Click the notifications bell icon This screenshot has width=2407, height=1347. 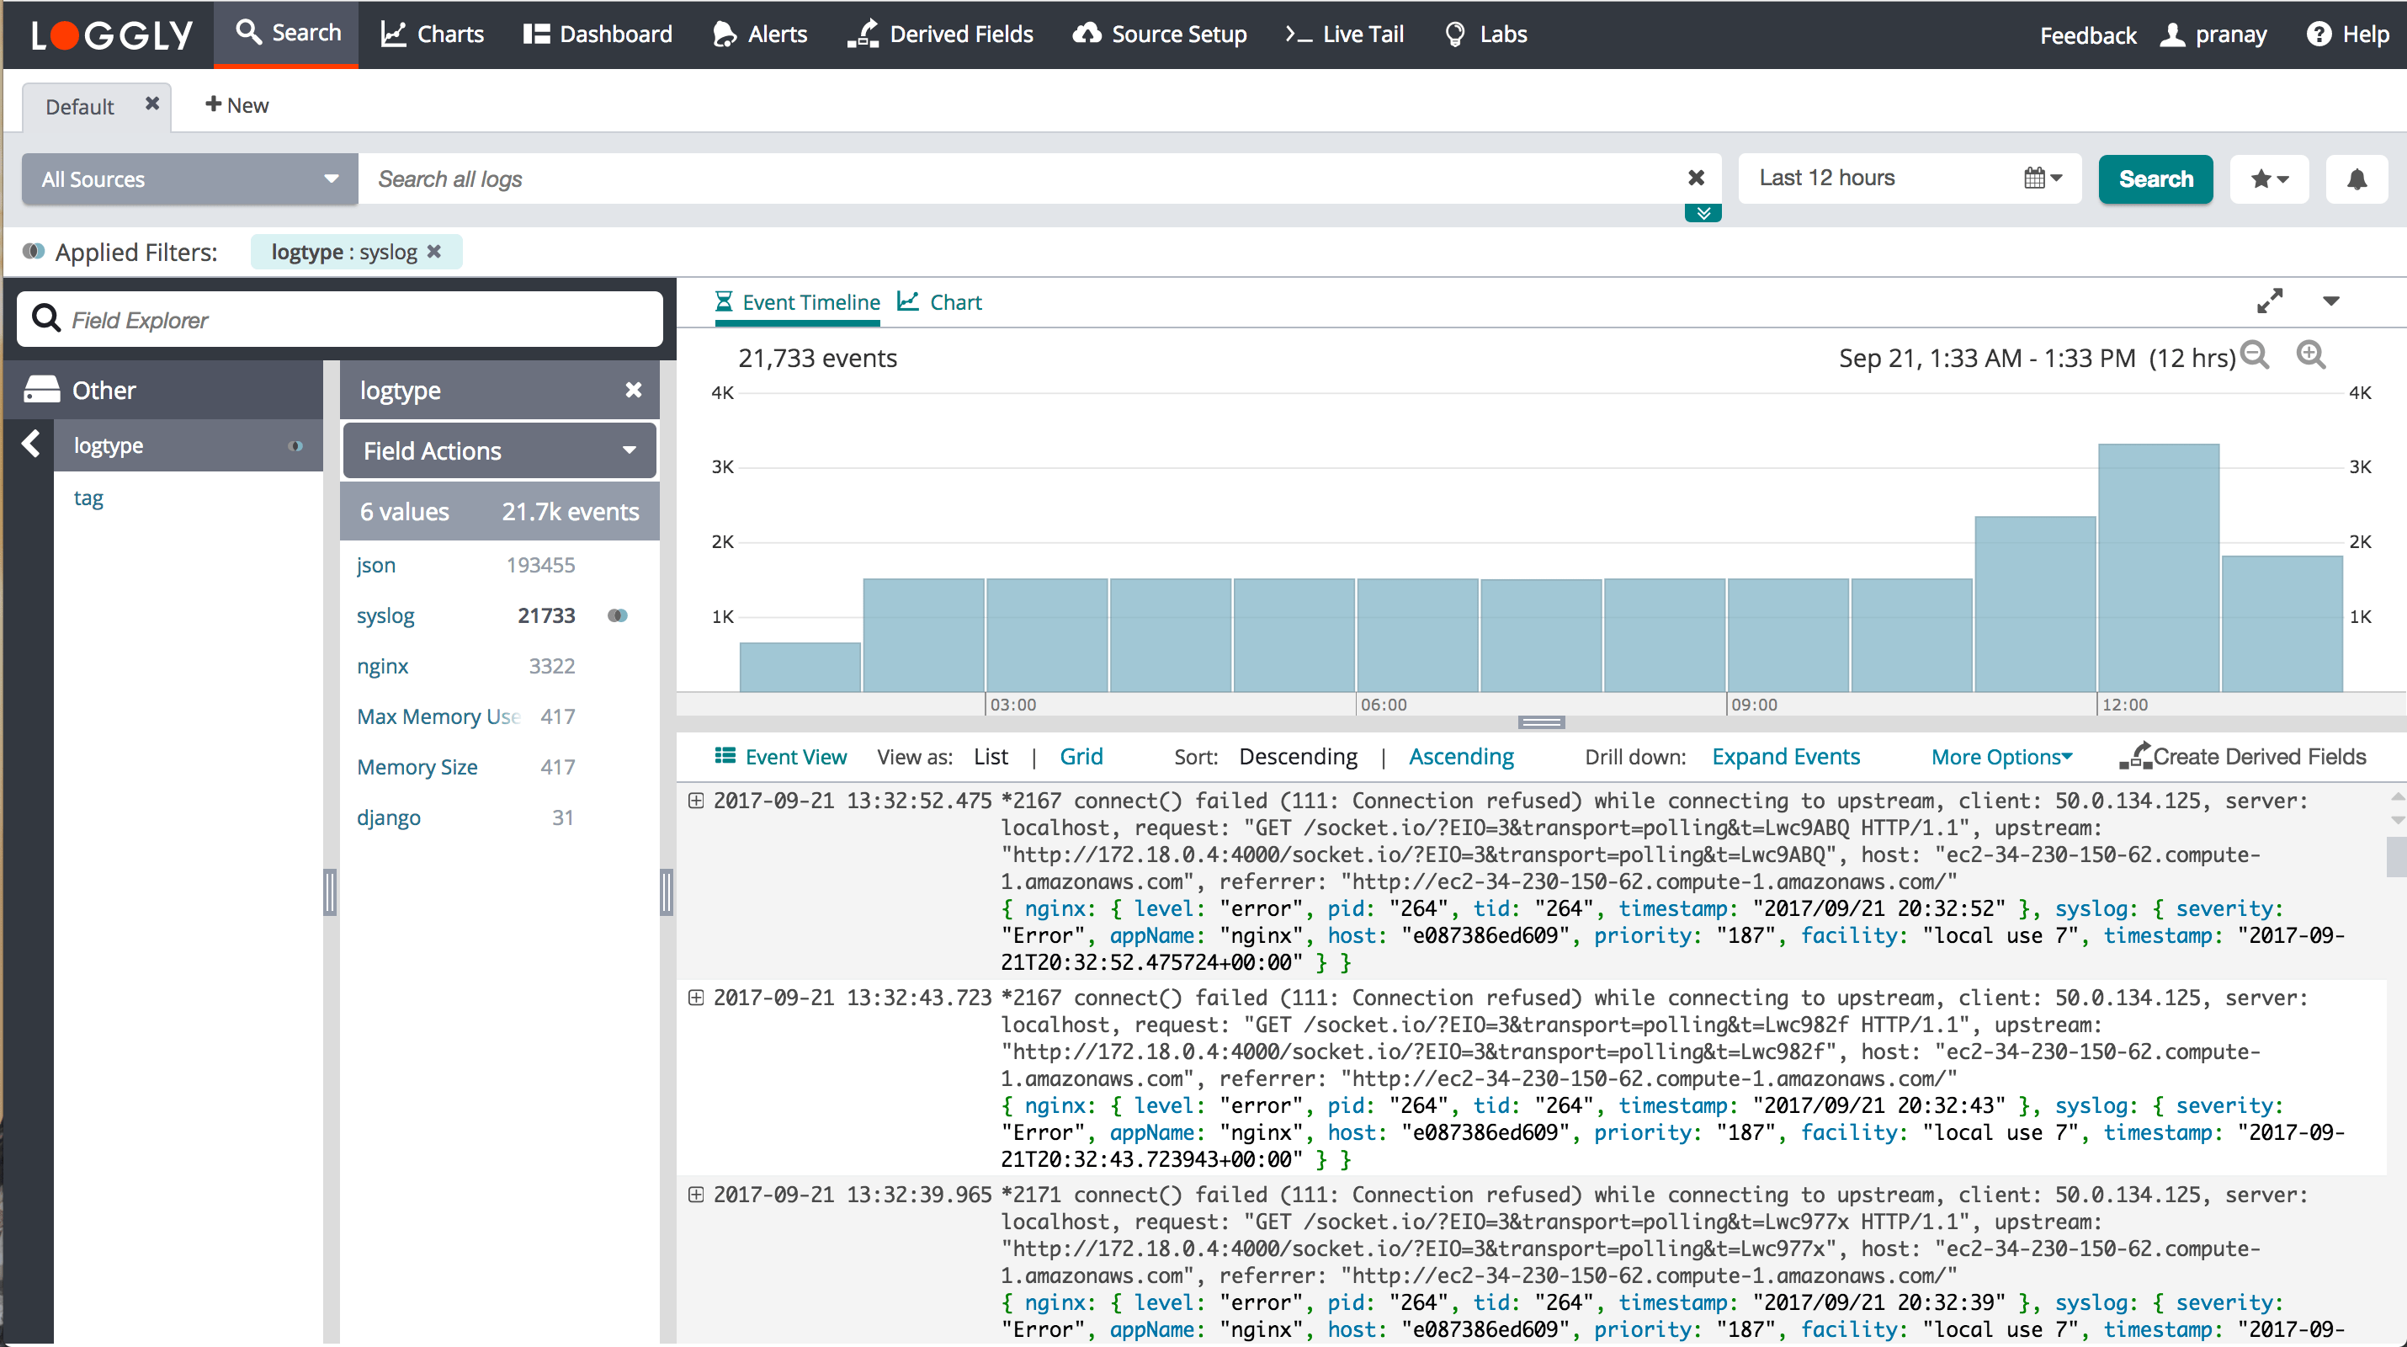tap(2357, 178)
